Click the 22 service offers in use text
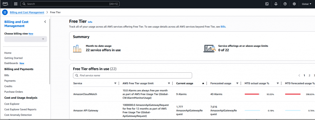Viewport: 315px width, 120px height. pos(103,50)
